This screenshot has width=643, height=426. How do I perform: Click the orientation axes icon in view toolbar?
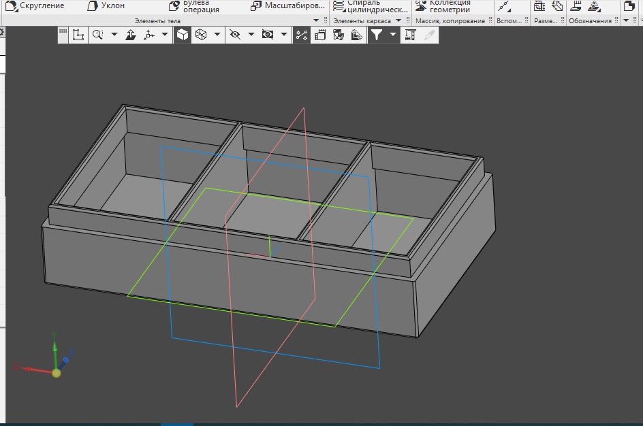(148, 35)
